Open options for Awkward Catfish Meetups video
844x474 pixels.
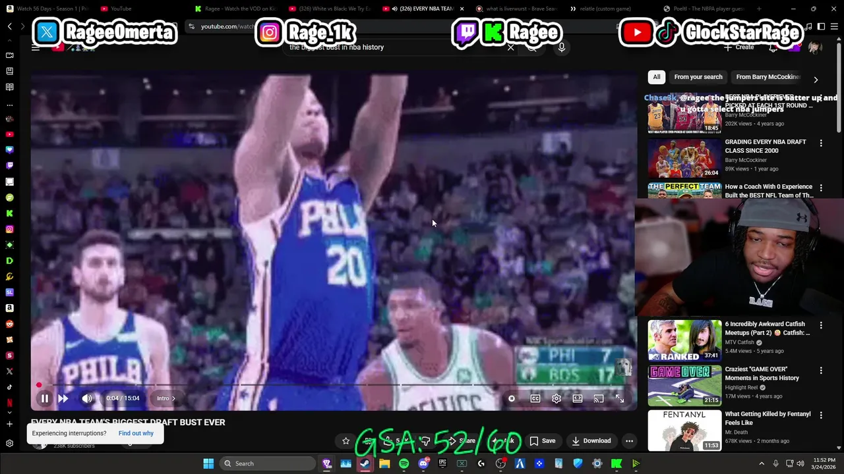[821, 325]
